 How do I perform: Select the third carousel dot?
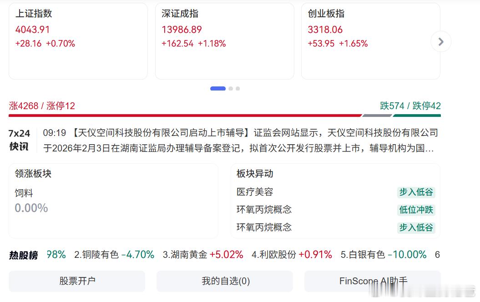[x=237, y=88]
